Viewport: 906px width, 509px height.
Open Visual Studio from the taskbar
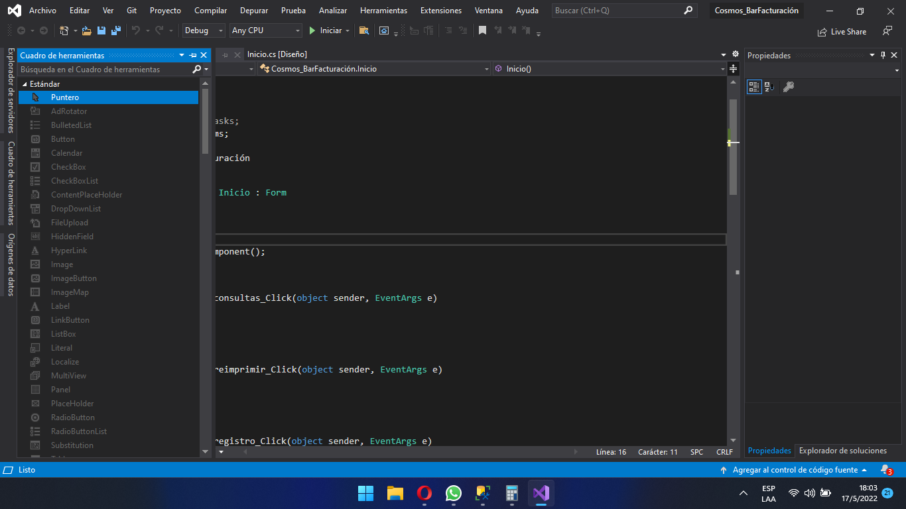point(541,493)
